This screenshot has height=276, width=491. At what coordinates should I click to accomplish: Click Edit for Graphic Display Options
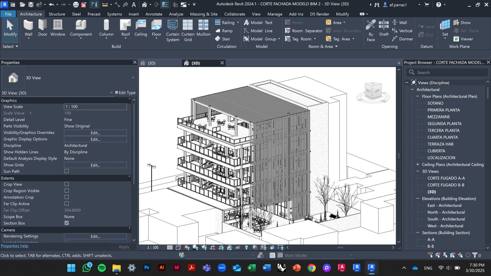pyautogui.click(x=95, y=139)
